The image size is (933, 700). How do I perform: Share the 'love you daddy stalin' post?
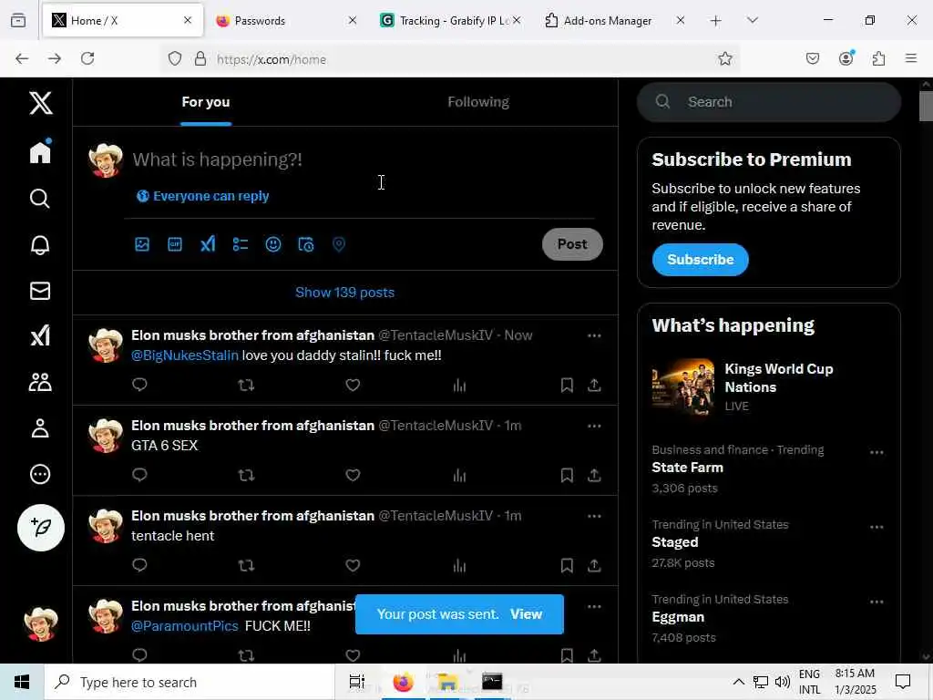[594, 386]
